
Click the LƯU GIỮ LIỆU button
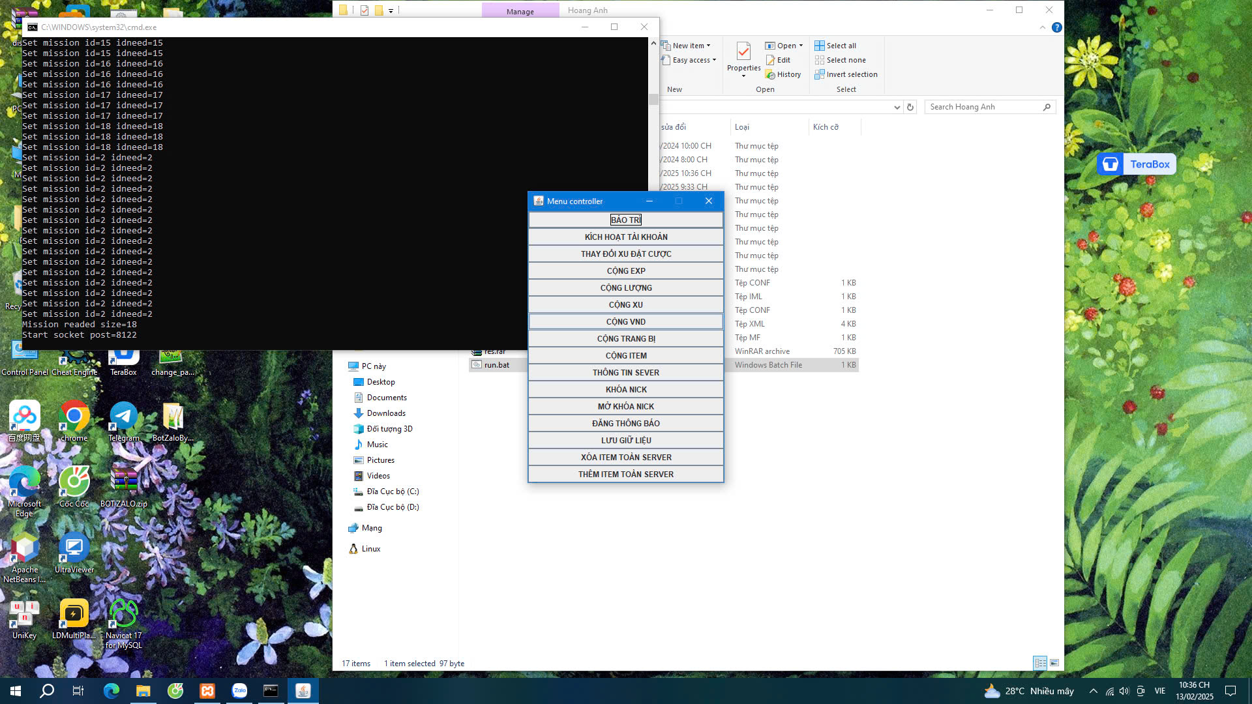[625, 440]
